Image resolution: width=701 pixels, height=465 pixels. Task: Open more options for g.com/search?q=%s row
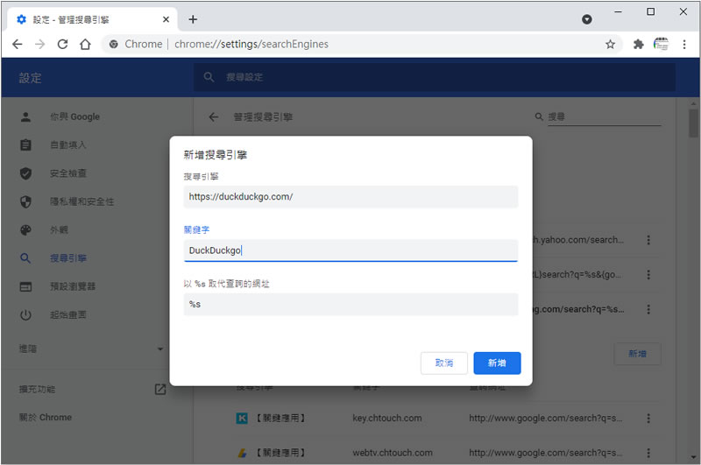click(648, 309)
